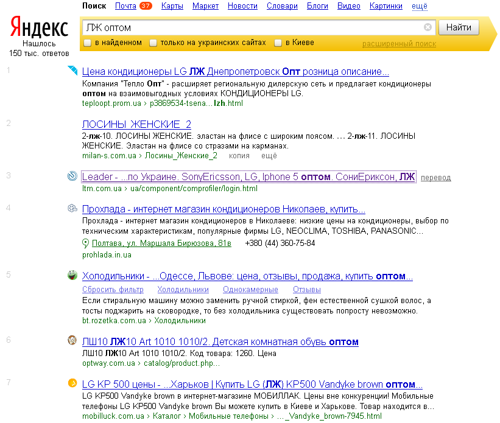Open the Видео search

[349, 6]
